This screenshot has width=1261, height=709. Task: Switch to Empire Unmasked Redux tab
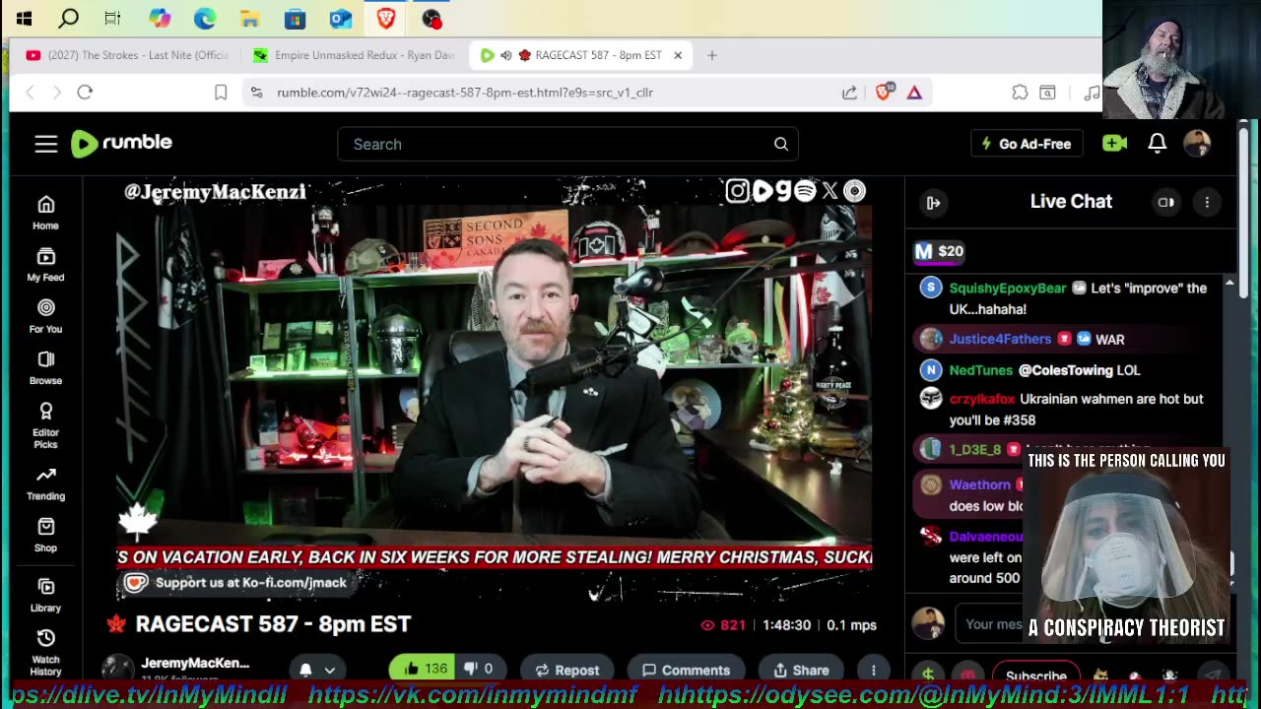tap(355, 55)
